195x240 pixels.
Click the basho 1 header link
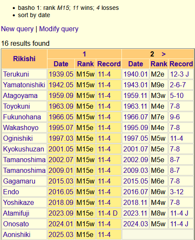click(84, 54)
